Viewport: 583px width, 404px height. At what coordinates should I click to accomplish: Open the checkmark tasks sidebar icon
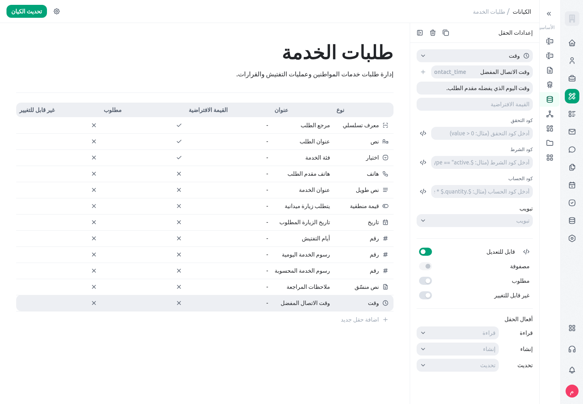(572, 203)
